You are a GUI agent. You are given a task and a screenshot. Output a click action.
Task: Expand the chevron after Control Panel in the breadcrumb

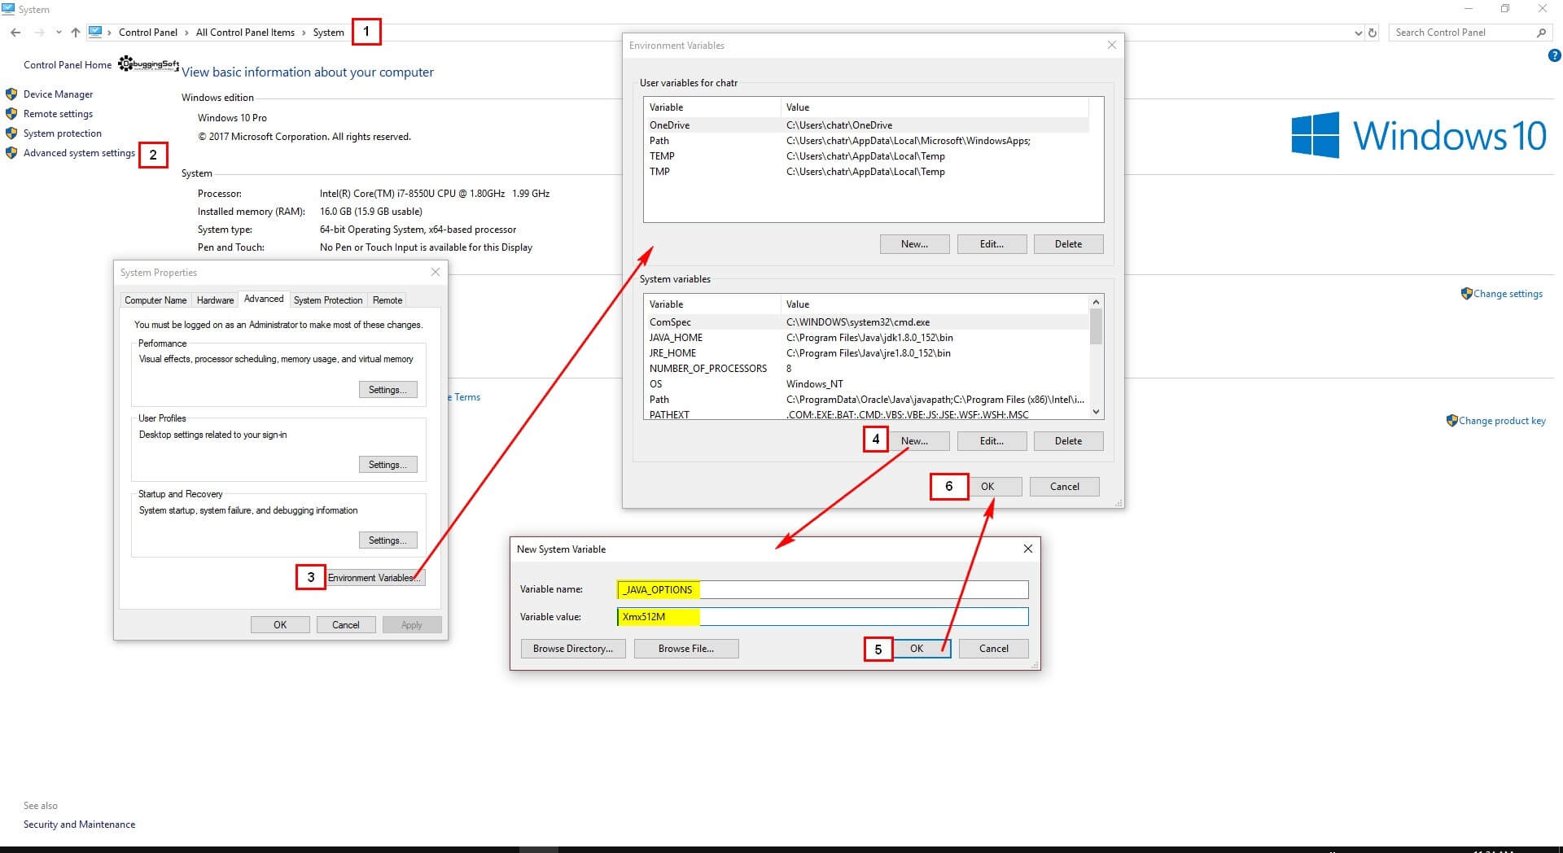click(186, 32)
